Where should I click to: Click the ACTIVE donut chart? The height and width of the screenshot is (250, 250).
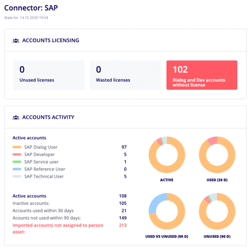[x=167, y=155]
